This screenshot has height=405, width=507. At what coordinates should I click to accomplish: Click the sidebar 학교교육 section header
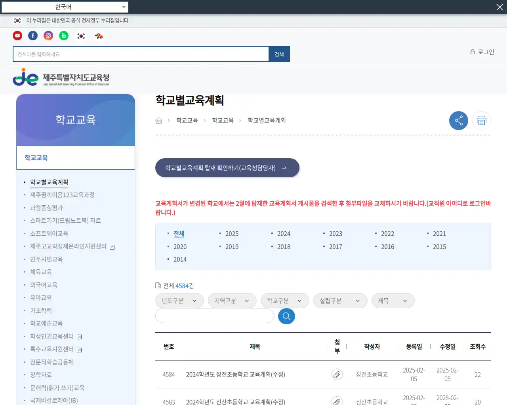pos(76,157)
